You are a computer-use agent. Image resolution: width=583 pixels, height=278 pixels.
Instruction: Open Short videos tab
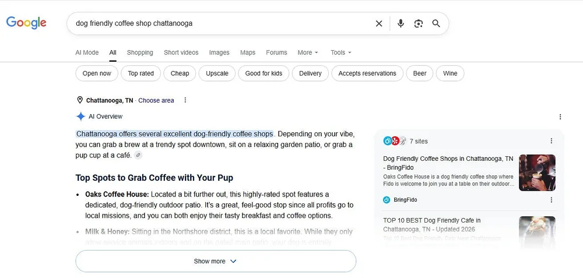[181, 52]
